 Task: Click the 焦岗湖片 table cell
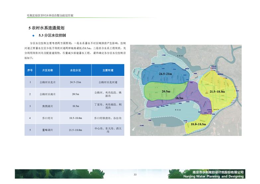[x=47, y=106]
